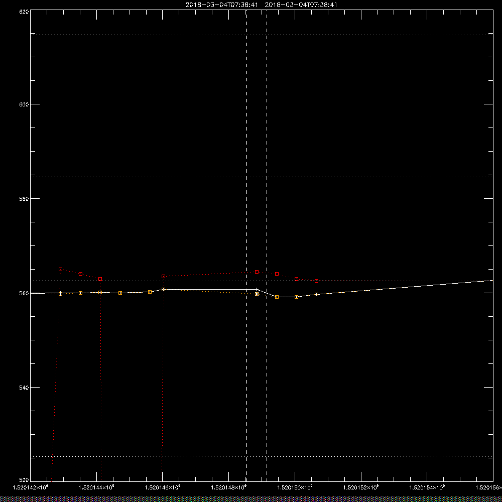This screenshot has height=502, width=502.
Task: Click the "520" y-axis label
Action: point(24,480)
